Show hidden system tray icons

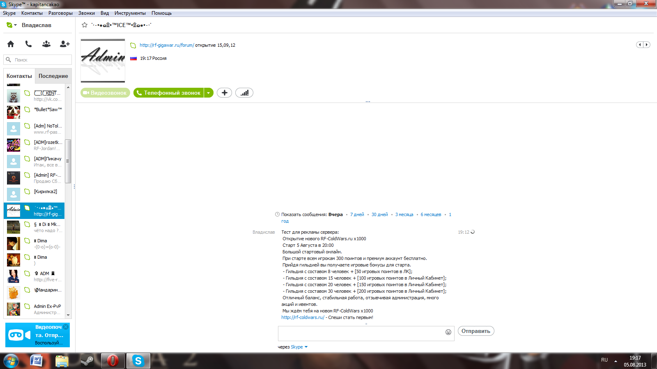point(616,361)
